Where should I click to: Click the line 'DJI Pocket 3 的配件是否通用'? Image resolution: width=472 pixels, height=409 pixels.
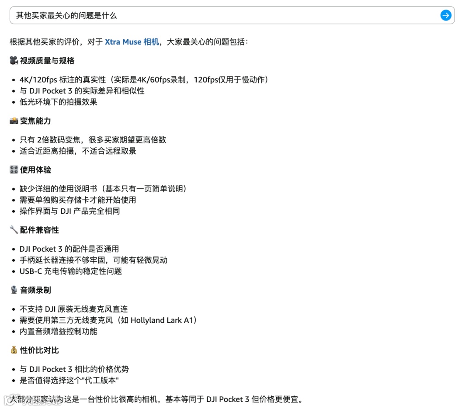(69, 249)
